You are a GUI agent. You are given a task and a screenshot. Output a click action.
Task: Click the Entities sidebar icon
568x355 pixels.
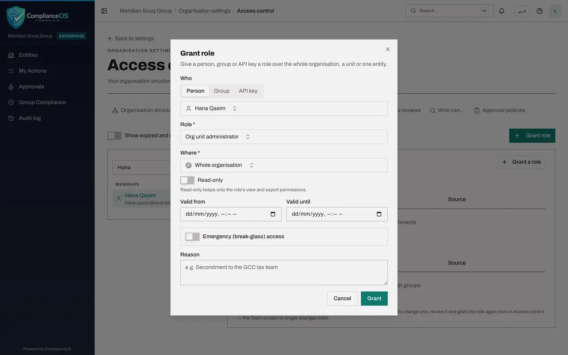(11, 55)
